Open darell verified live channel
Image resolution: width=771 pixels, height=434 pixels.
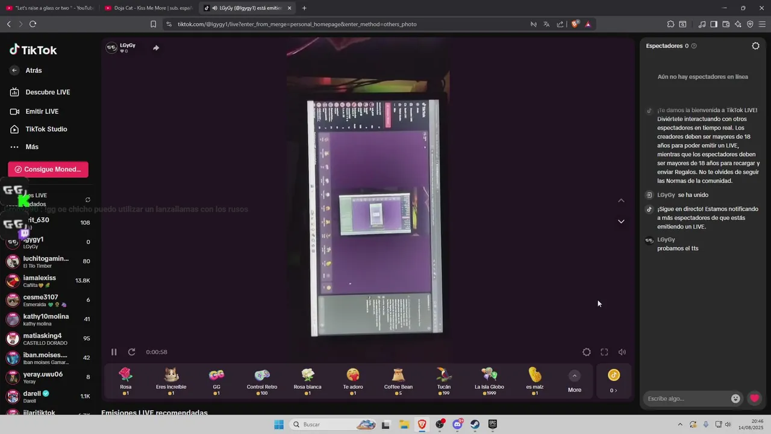[48, 396]
